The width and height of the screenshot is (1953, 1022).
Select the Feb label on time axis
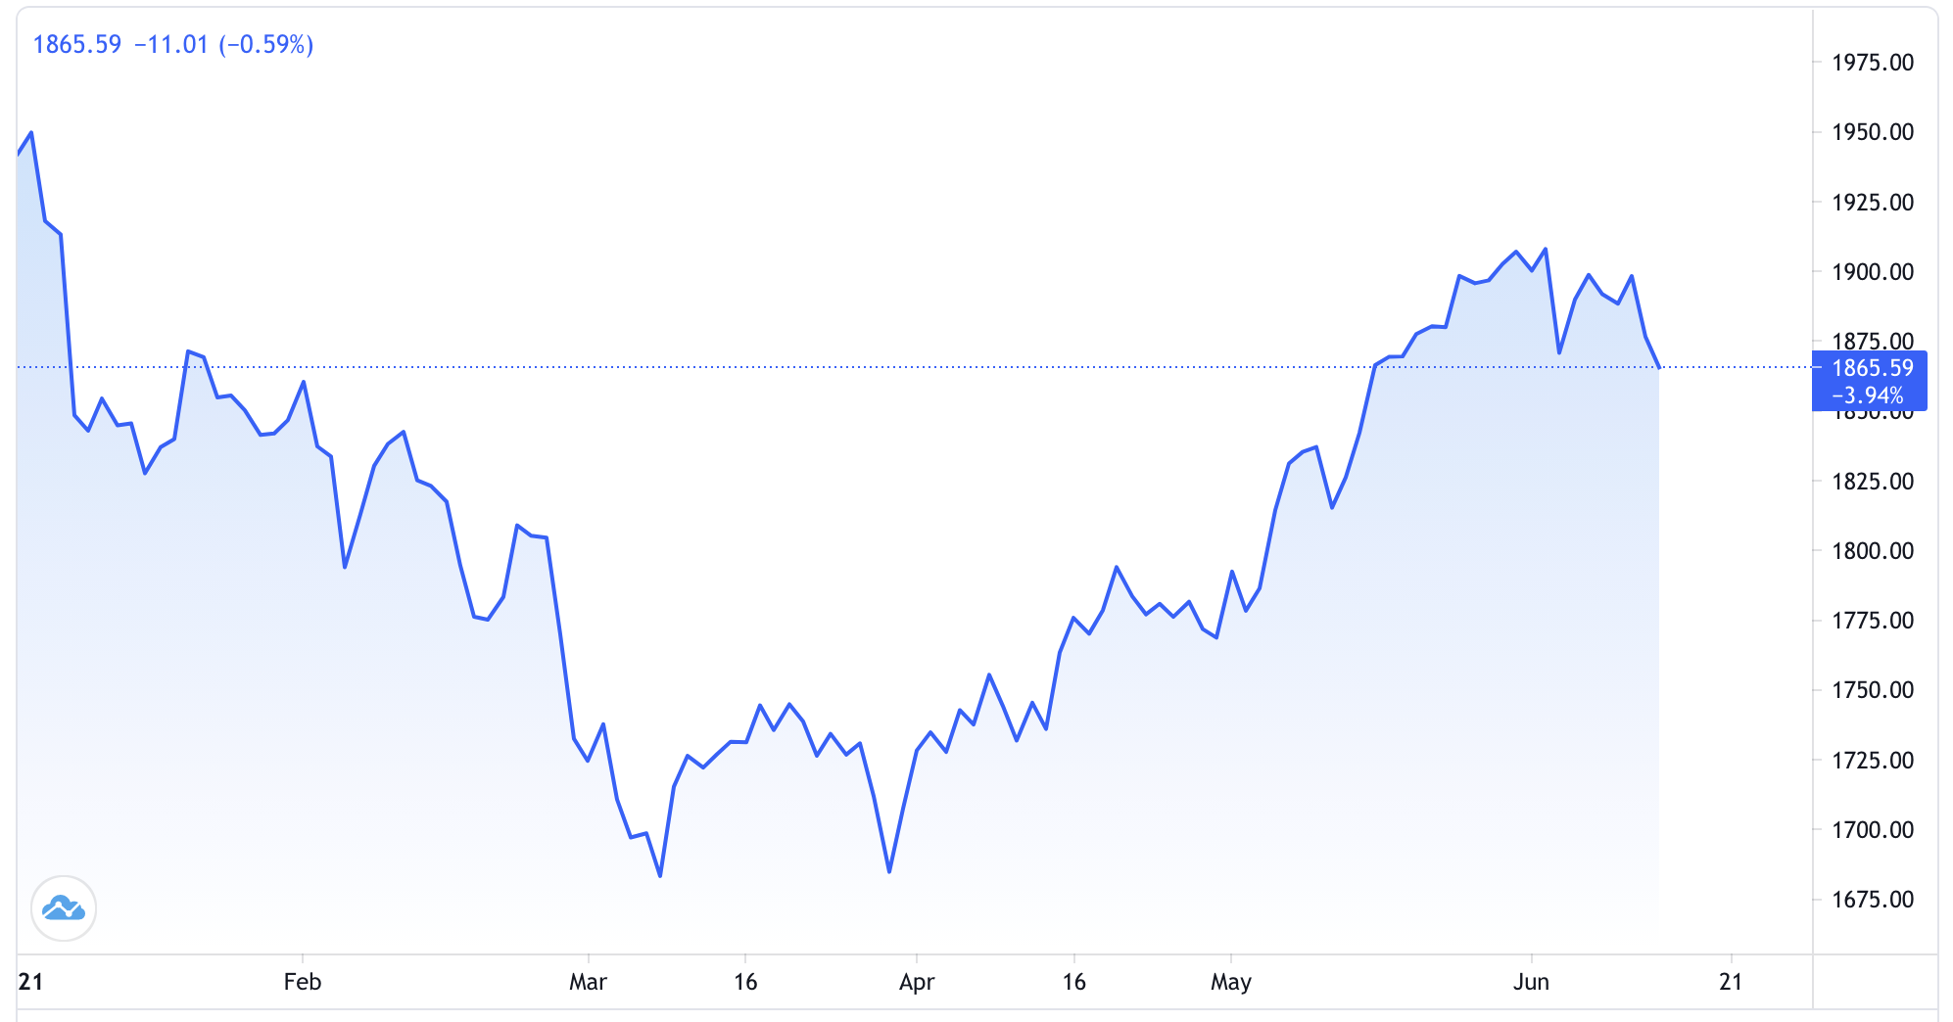[304, 981]
